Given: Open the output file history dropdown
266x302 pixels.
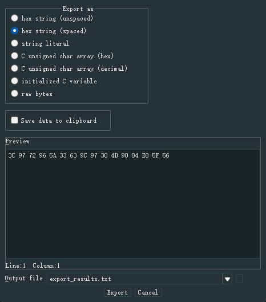Looking at the screenshot, I should (x=228, y=279).
